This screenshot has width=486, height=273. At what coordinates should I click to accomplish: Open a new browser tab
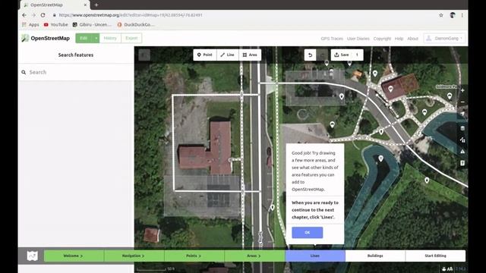[x=96, y=5]
